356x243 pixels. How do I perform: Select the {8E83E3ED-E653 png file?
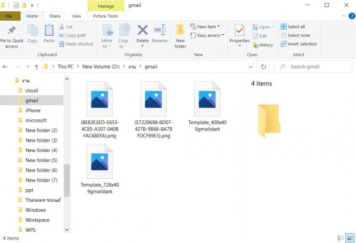[x=100, y=110]
